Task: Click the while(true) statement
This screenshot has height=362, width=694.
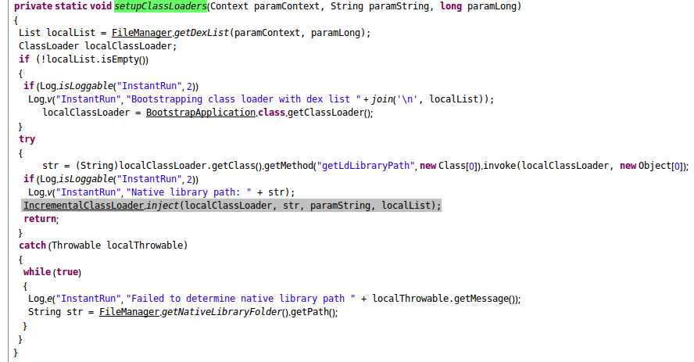Action: tap(52, 272)
